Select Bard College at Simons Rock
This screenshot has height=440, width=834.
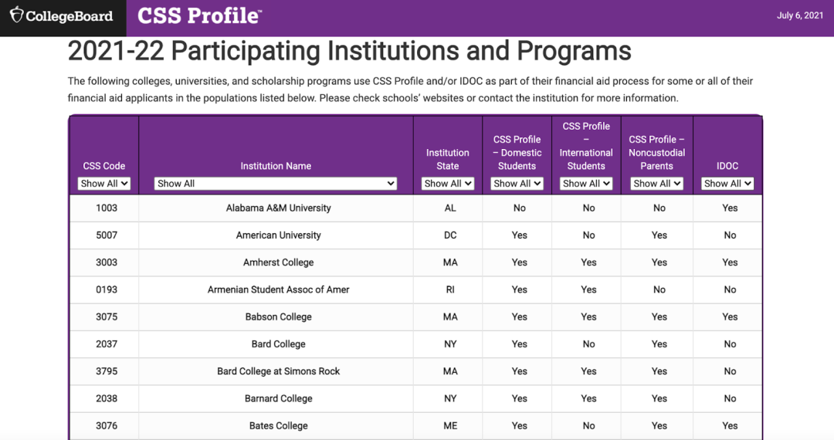[278, 371]
